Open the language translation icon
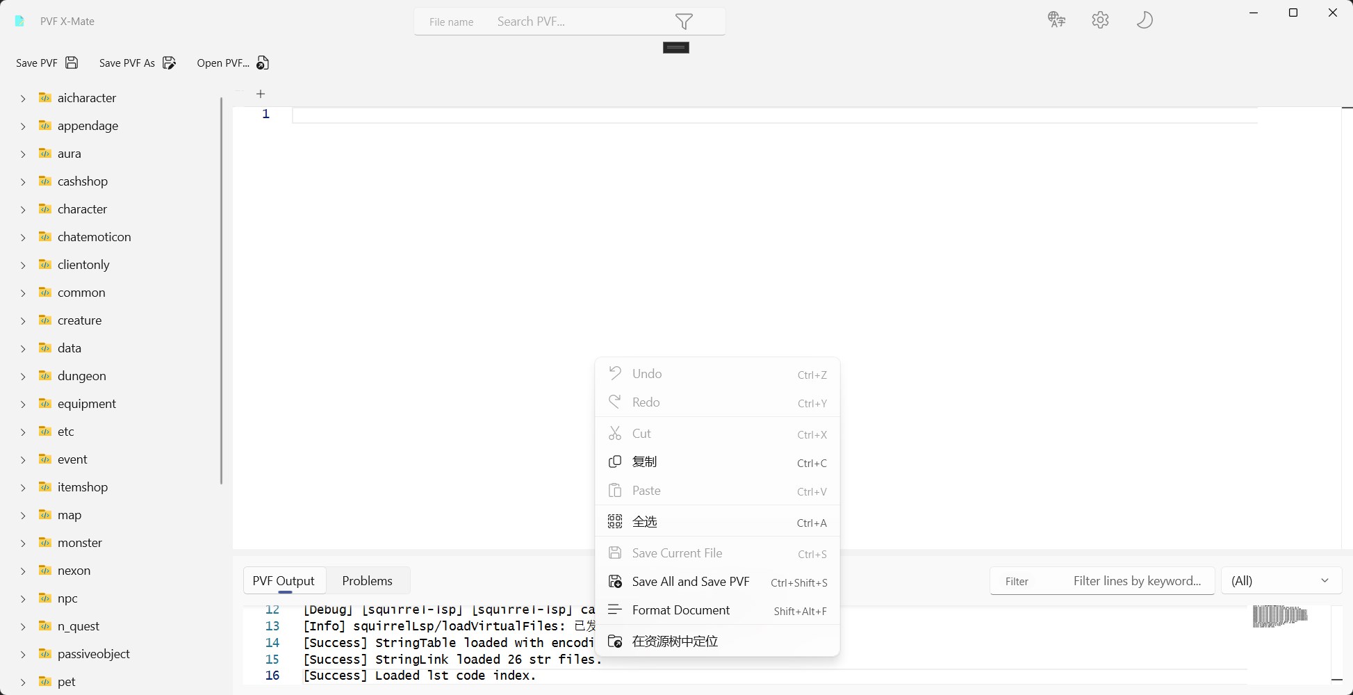 tap(1056, 19)
